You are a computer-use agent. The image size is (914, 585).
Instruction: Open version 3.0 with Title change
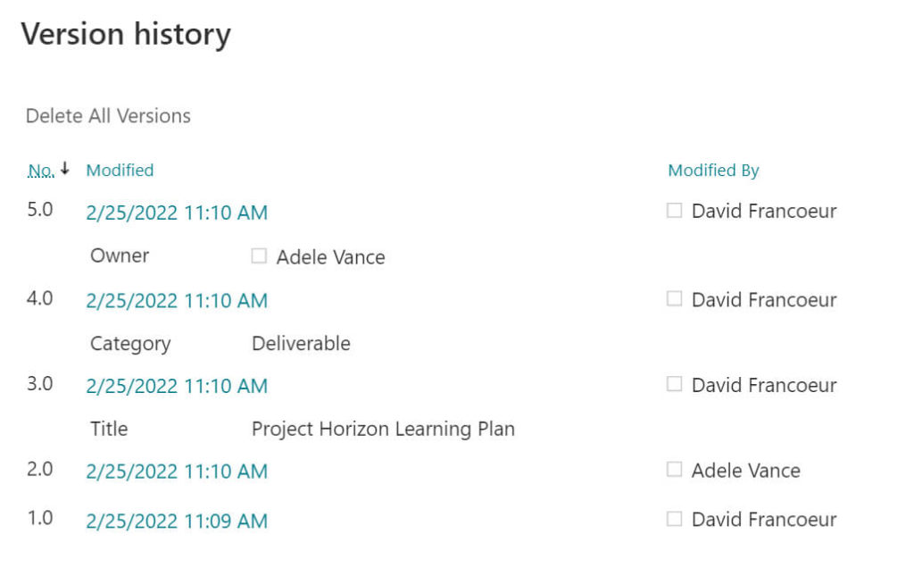point(176,386)
